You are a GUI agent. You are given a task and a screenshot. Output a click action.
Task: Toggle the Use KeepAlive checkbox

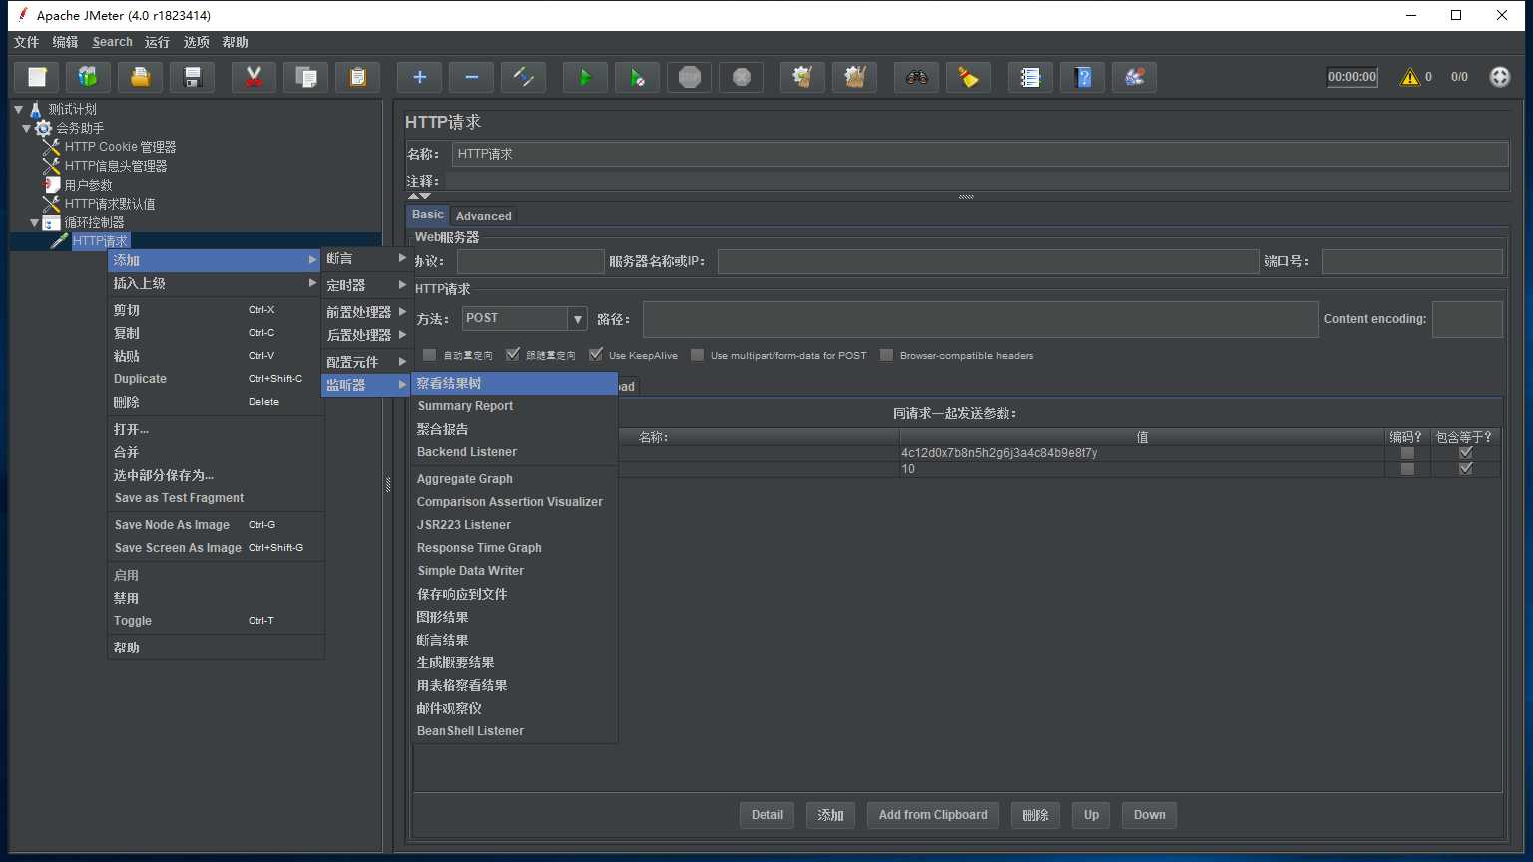click(x=596, y=355)
